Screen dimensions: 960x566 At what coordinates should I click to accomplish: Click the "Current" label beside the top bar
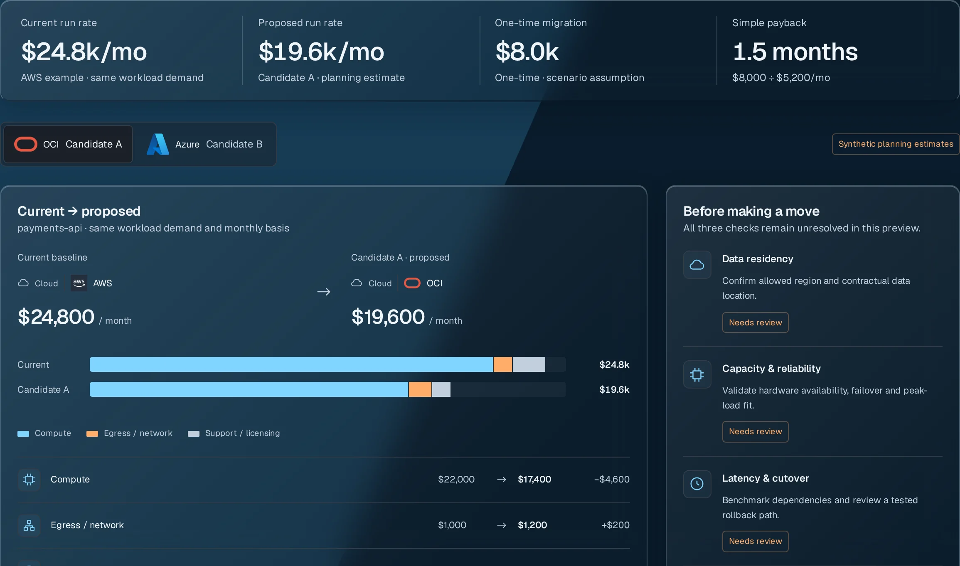[33, 364]
